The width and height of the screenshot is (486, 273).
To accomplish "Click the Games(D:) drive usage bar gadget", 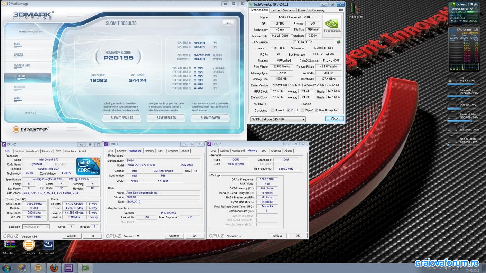I will (463, 96).
